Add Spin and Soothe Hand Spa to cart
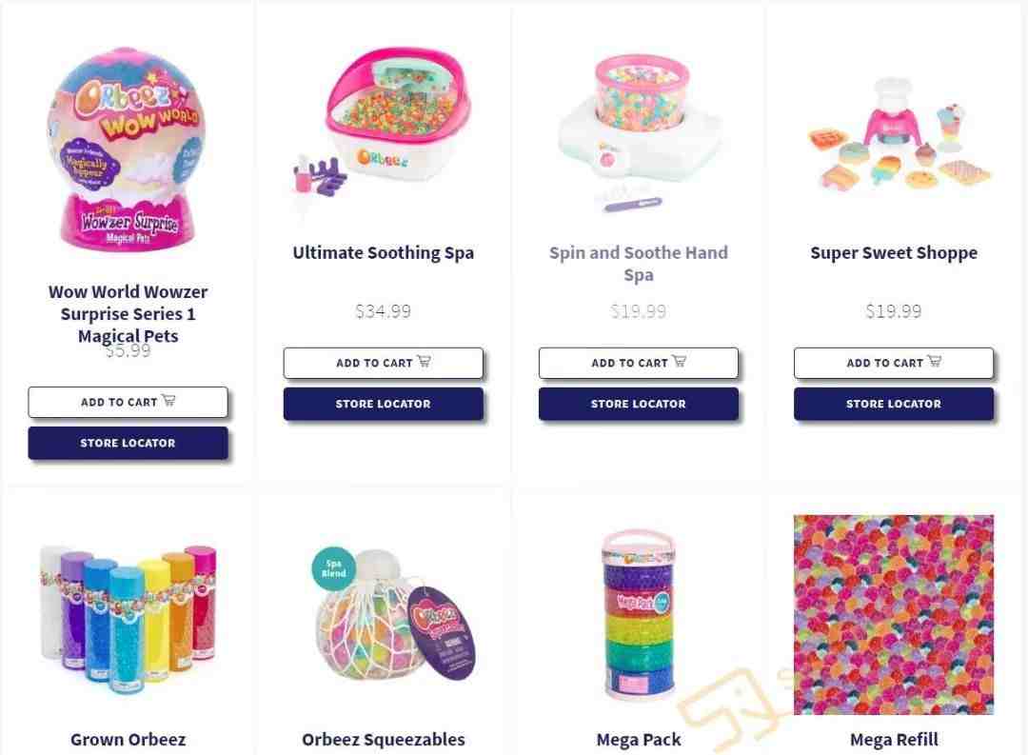This screenshot has width=1028, height=755. [x=638, y=363]
